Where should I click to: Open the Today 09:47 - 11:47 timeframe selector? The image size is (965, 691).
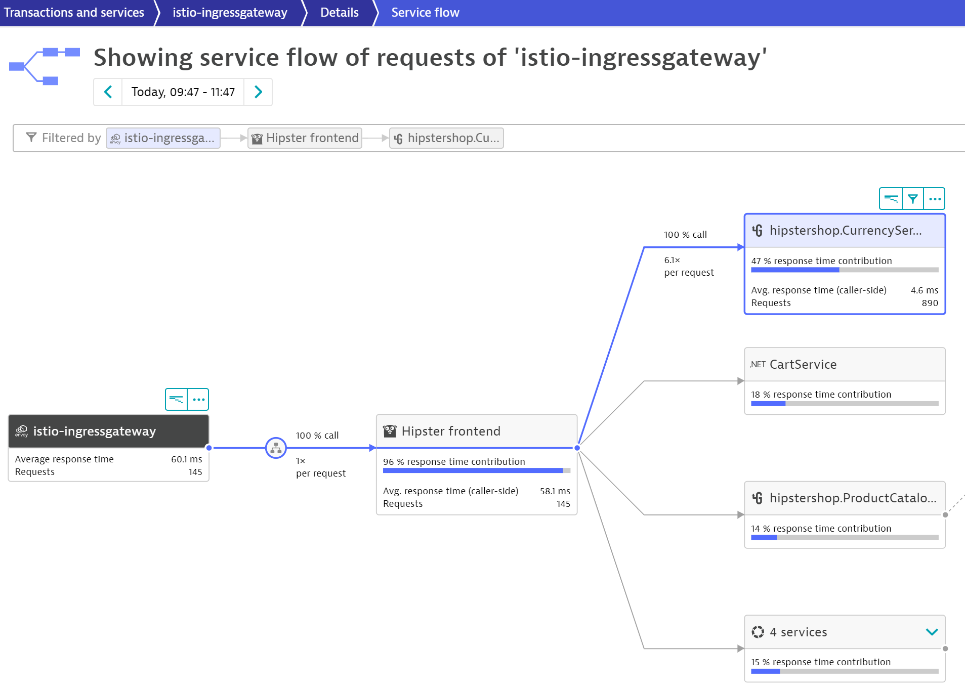tap(183, 92)
